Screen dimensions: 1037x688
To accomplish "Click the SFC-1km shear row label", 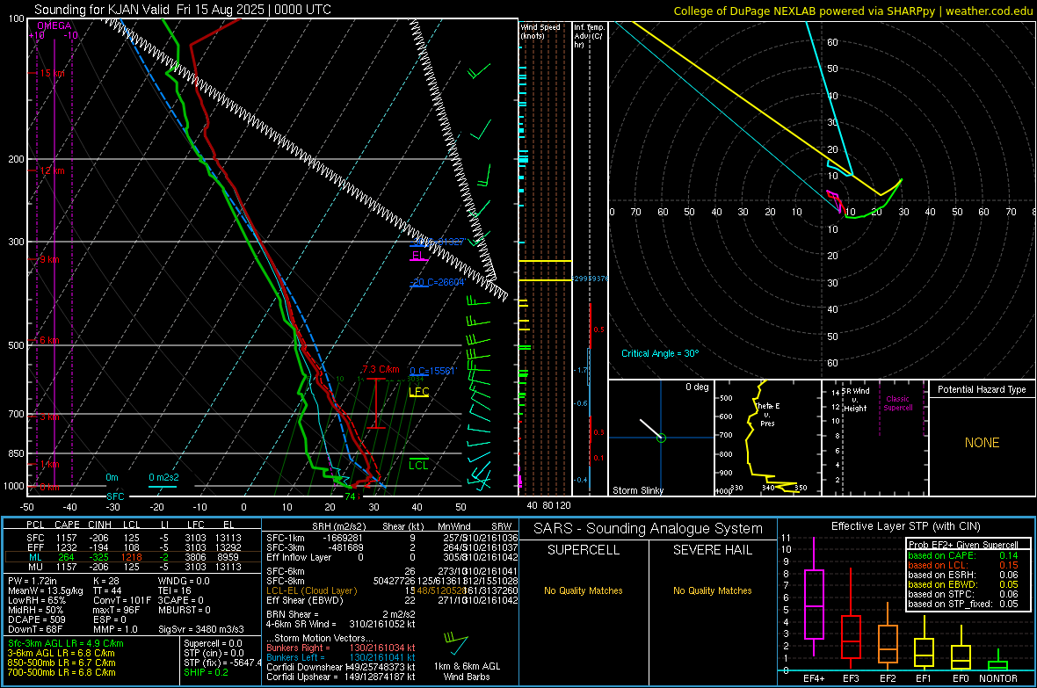I will 286,538.
